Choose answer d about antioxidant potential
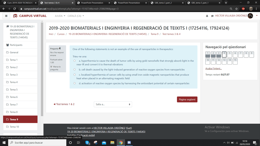The height and width of the screenshot is (146, 260). click(75, 83)
